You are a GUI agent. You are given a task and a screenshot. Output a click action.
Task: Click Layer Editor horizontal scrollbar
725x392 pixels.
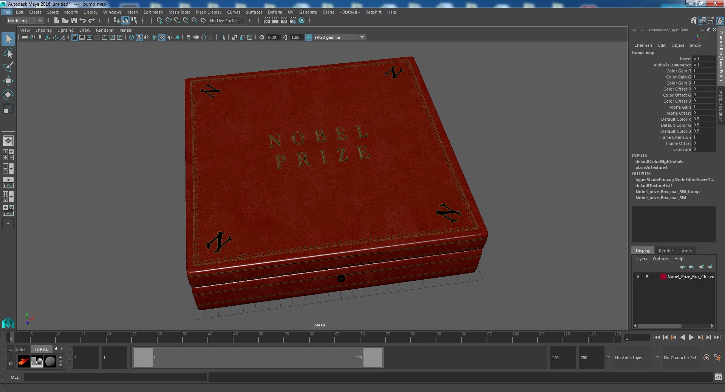(x=660, y=326)
